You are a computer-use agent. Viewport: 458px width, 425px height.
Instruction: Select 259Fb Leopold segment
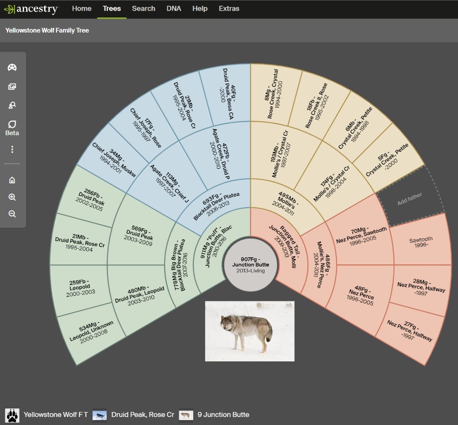click(x=80, y=288)
